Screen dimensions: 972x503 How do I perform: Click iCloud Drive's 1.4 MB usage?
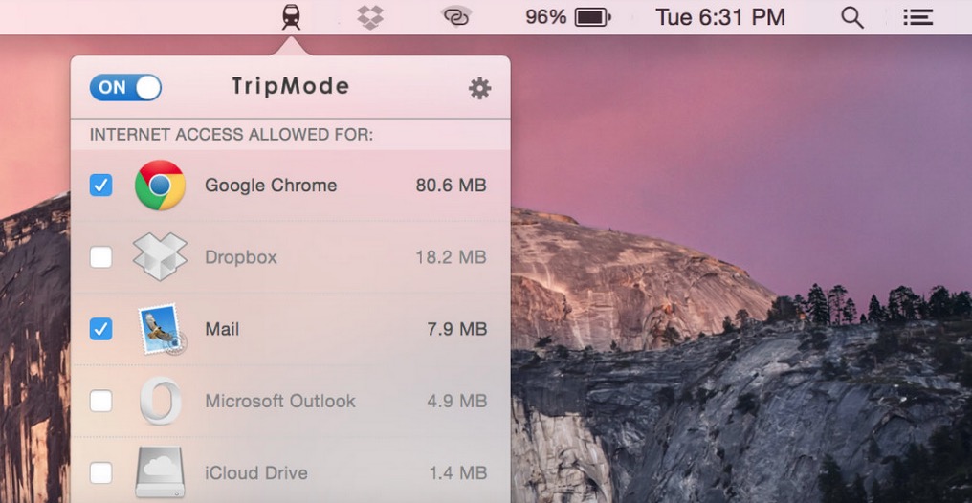(458, 472)
